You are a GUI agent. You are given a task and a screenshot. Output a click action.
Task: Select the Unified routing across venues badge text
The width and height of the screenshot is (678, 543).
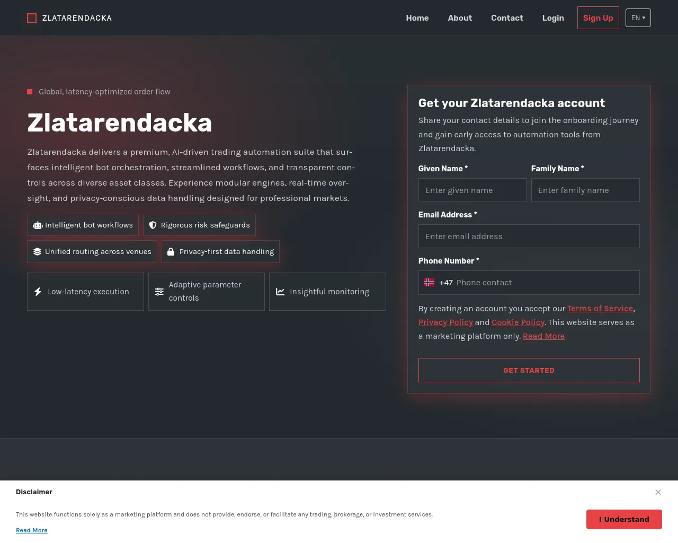pos(98,252)
